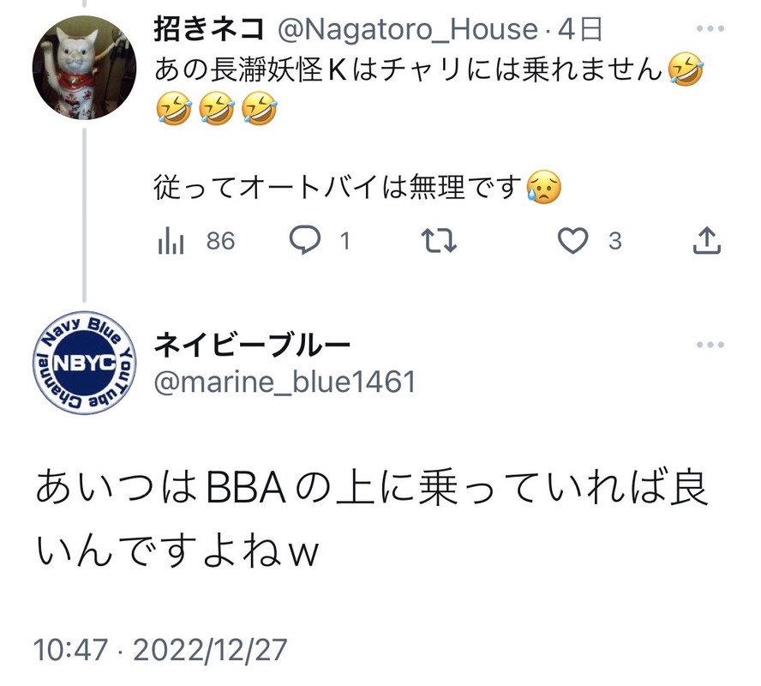Viewport: 761px width, 686px height.
Task: Click the 4日 timestamp on first tweet
Action: coord(580,30)
